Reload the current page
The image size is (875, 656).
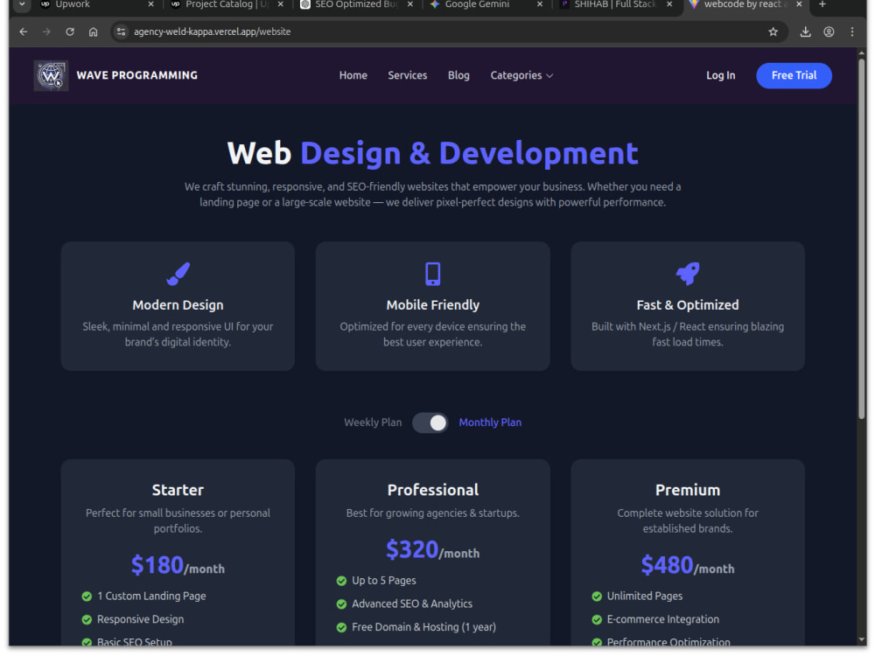70,31
